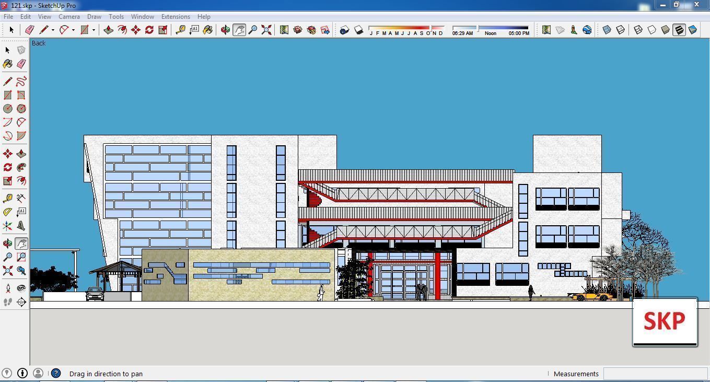
Task: Select the Zoom magnifier in top toolbar
Action: [x=252, y=30]
